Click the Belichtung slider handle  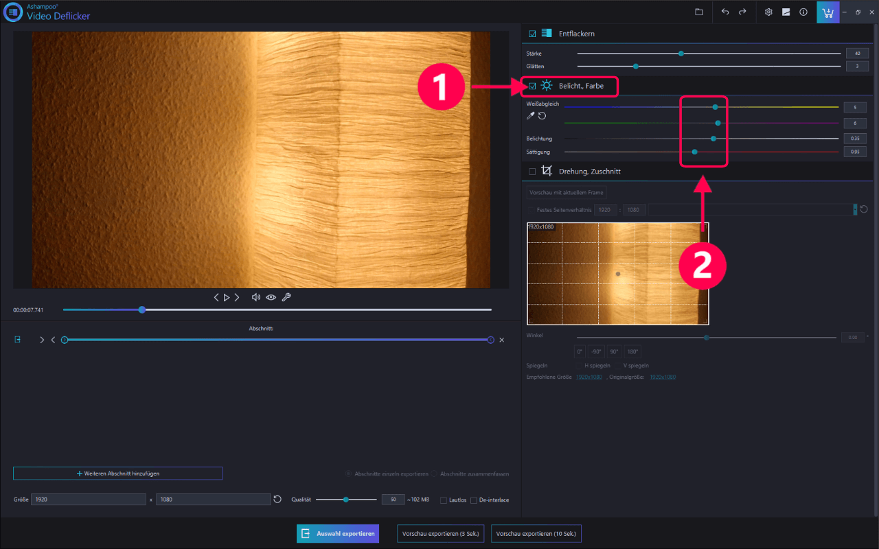point(714,139)
